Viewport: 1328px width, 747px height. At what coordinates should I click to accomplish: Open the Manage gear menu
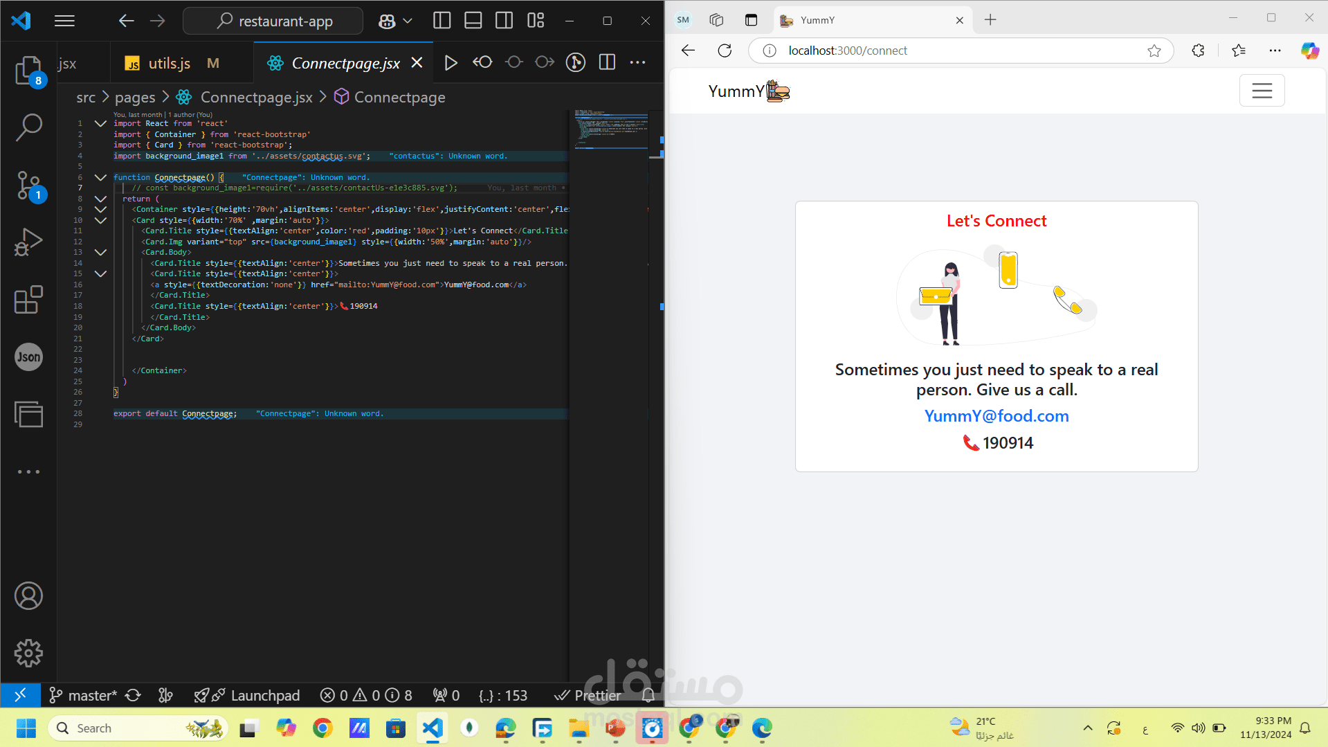28,653
